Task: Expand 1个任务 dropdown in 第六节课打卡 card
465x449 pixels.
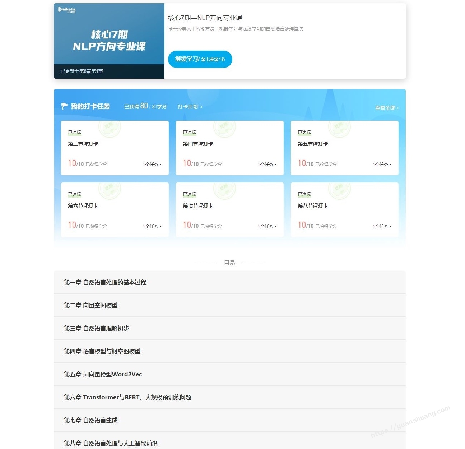Action: 152,226
